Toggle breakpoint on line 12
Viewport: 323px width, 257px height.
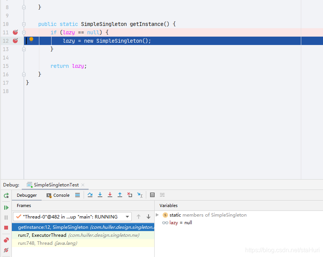[15, 41]
